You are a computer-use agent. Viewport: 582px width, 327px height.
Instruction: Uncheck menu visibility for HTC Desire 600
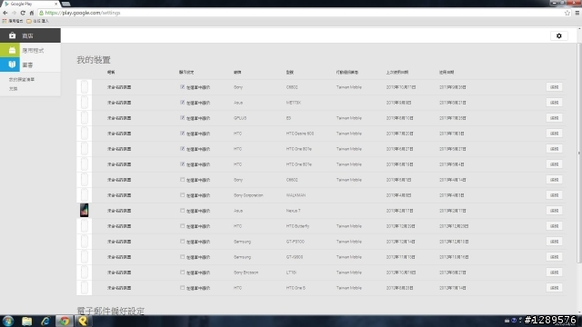pos(182,134)
